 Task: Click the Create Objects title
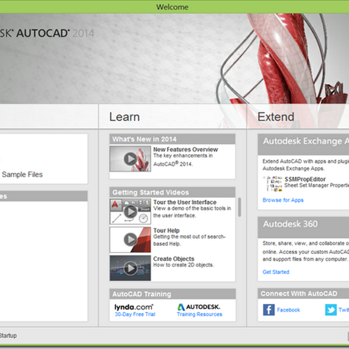click(174, 259)
